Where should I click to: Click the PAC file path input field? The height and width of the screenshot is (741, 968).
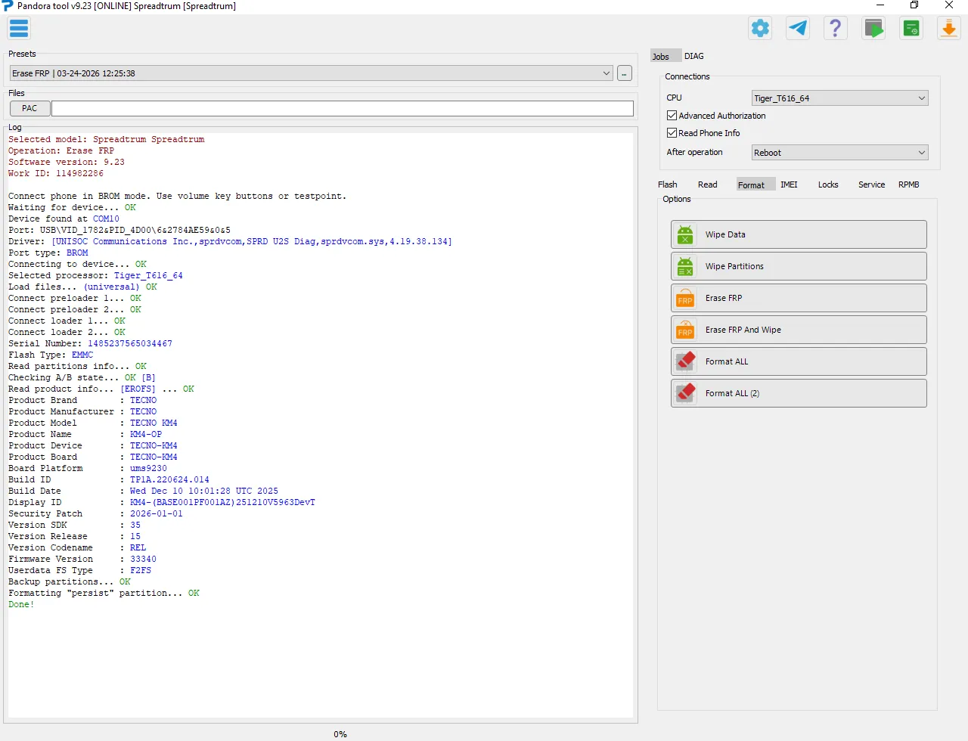coord(342,109)
